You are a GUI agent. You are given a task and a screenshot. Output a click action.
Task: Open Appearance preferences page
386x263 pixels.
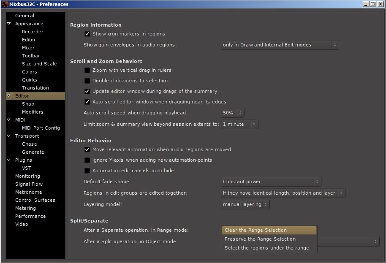click(x=29, y=24)
